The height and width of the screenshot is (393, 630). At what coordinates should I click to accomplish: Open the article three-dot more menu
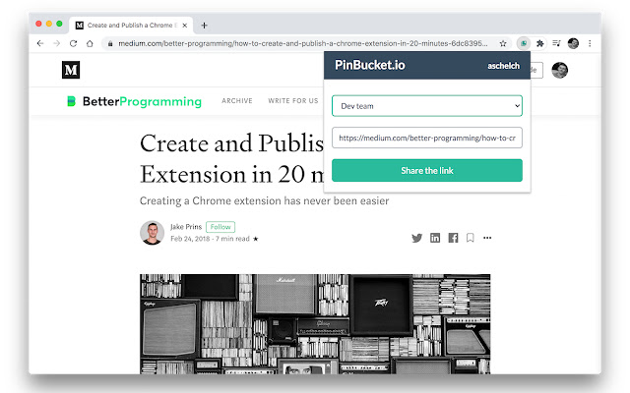click(x=487, y=238)
